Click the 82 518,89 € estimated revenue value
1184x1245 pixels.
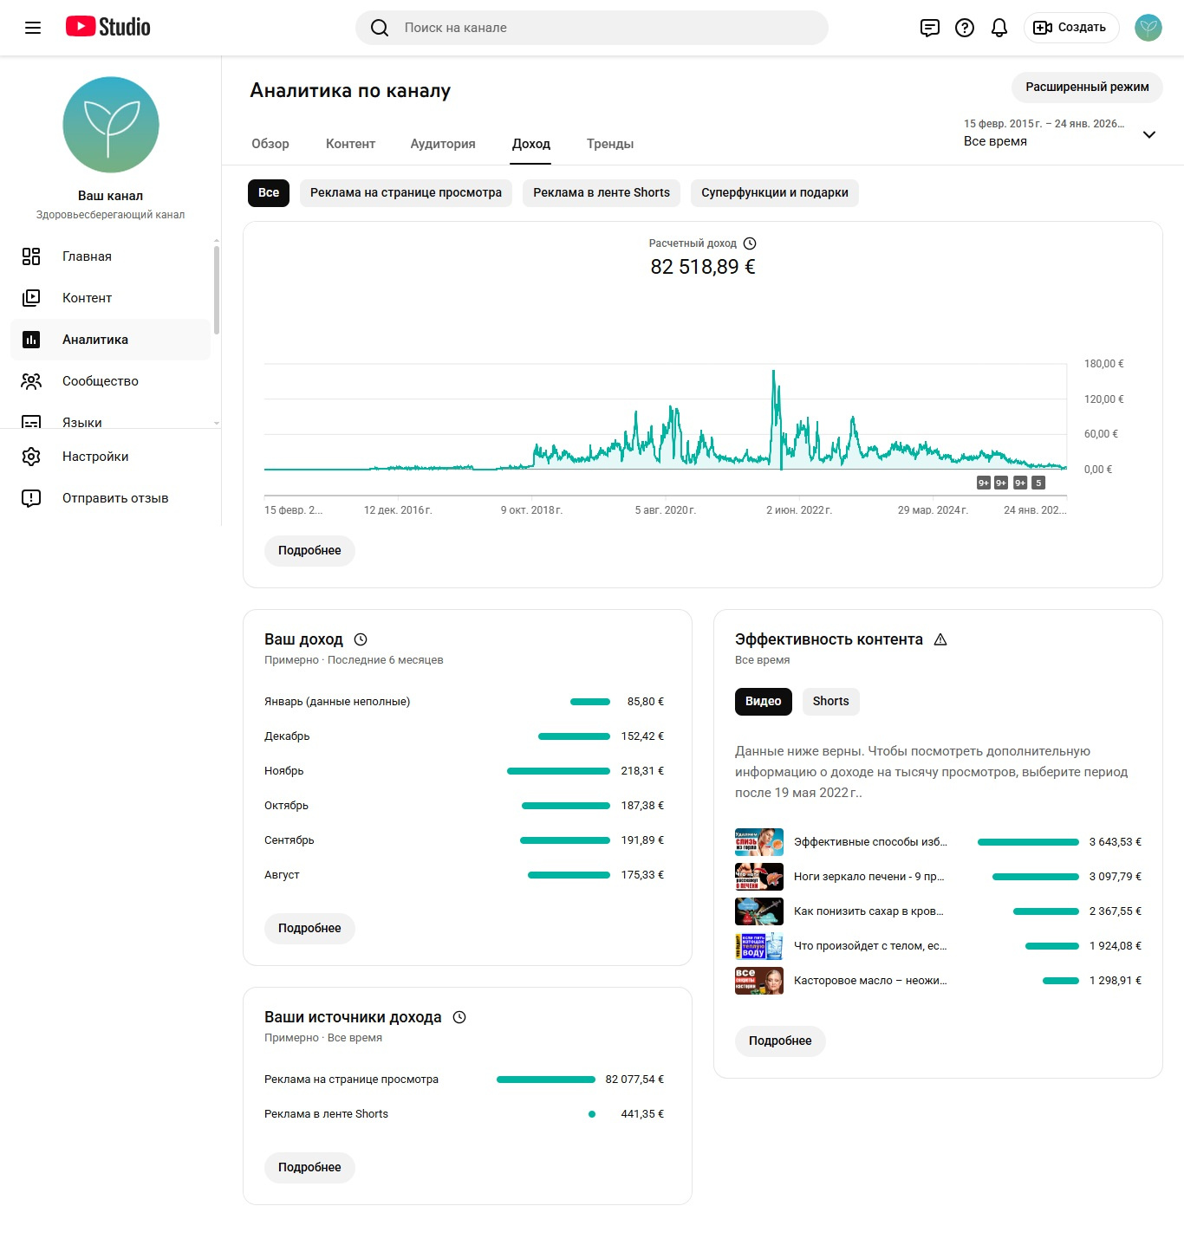pos(703,267)
